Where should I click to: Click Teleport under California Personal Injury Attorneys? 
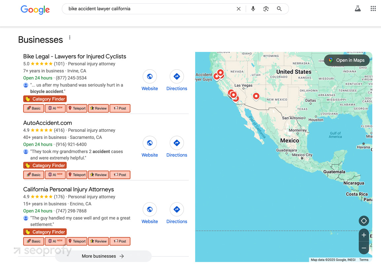pyautogui.click(x=77, y=241)
